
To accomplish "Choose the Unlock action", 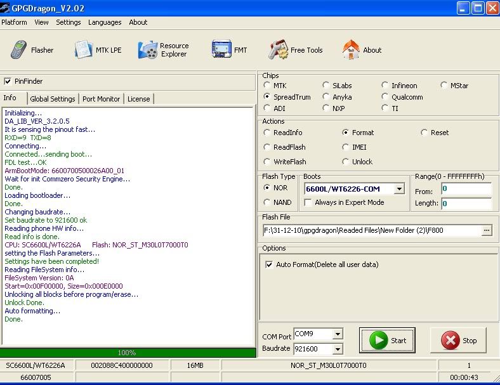I will pyautogui.click(x=345, y=162).
